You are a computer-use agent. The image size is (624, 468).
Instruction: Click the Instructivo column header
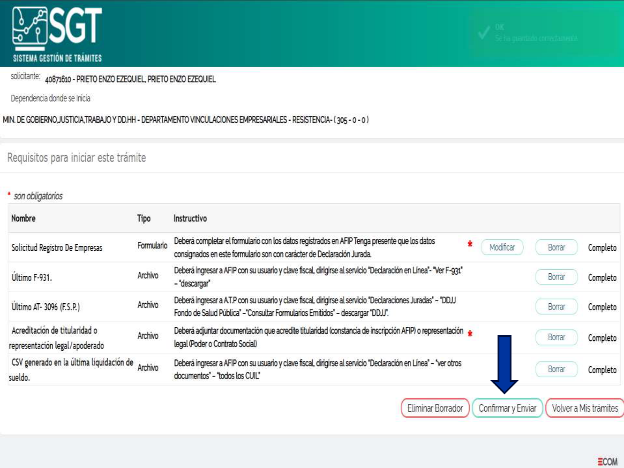190,218
